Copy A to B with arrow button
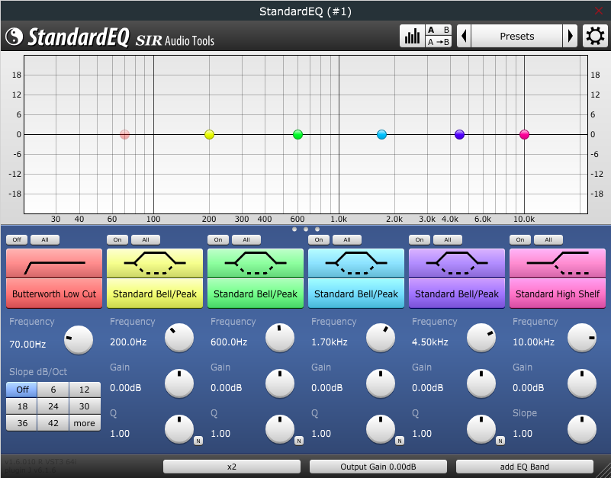Viewport: 611px width, 478px height. 439,42
